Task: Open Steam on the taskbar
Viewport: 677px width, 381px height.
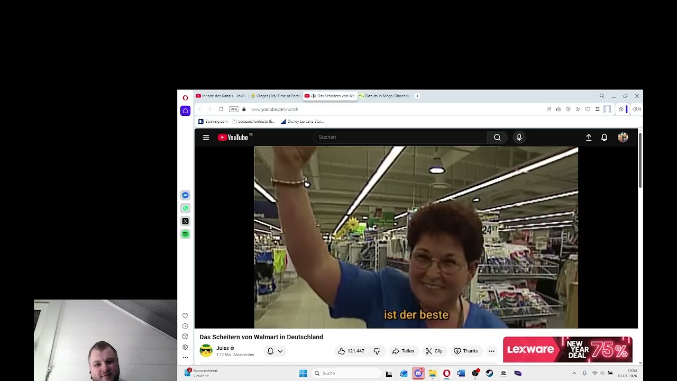Action: pyautogui.click(x=489, y=373)
